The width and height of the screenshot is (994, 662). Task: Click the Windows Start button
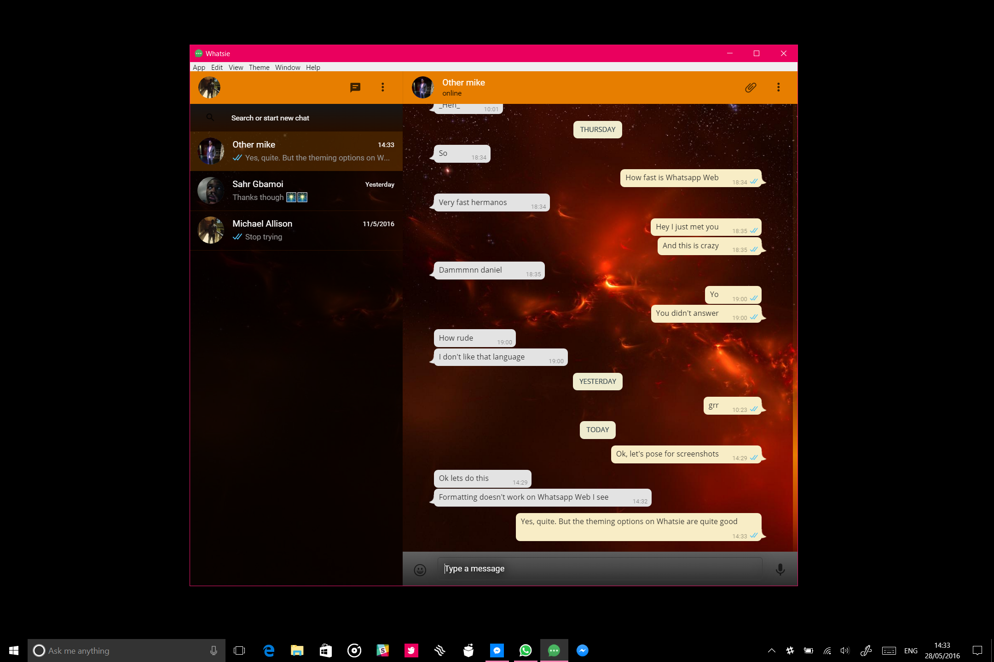(x=14, y=651)
